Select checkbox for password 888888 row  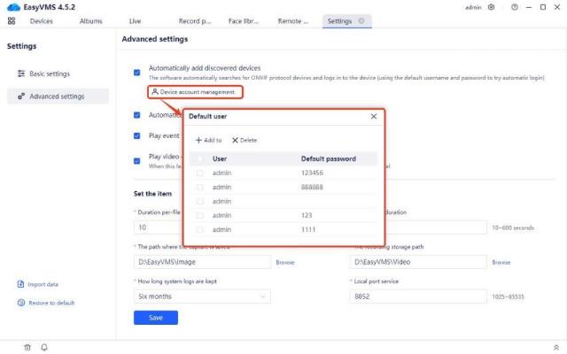pyautogui.click(x=199, y=188)
